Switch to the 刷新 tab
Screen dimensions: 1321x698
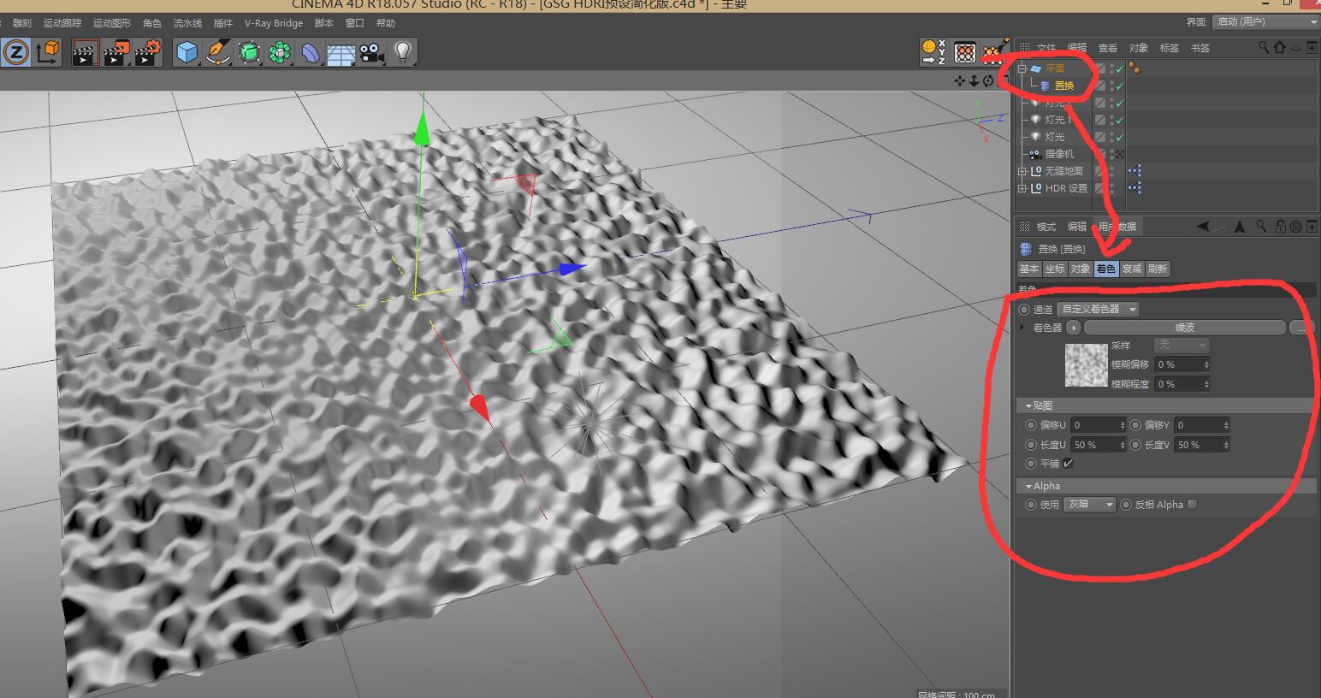tap(1158, 269)
